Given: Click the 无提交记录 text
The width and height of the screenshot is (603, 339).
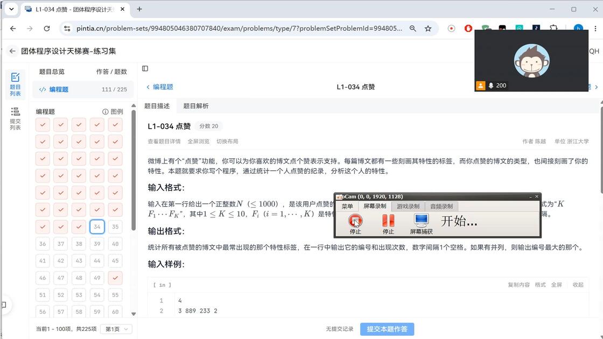Looking at the screenshot, I should coord(340,329).
